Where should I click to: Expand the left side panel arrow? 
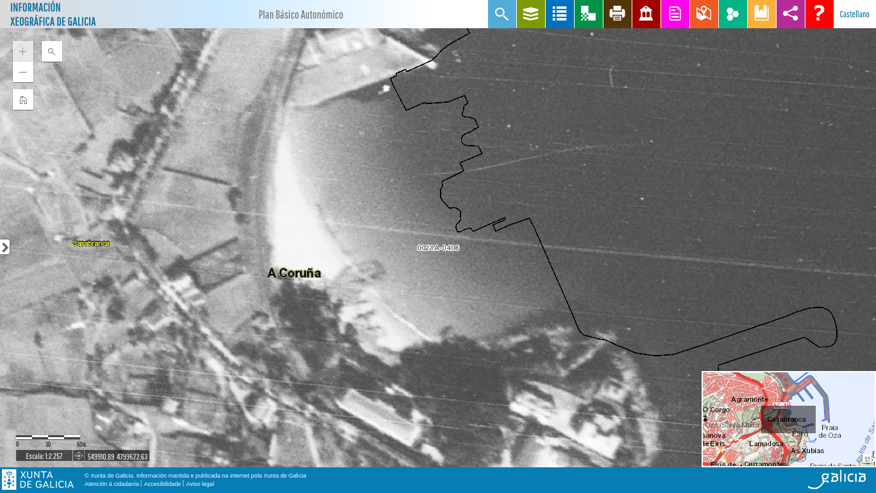tap(4, 247)
